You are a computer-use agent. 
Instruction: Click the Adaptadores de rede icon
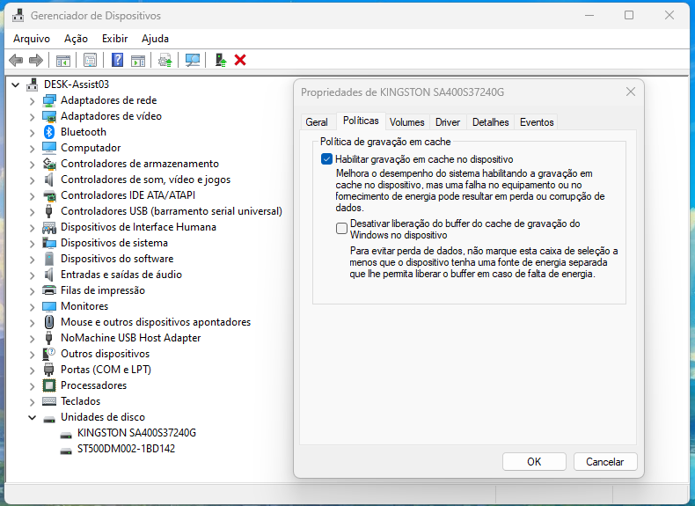coord(49,100)
